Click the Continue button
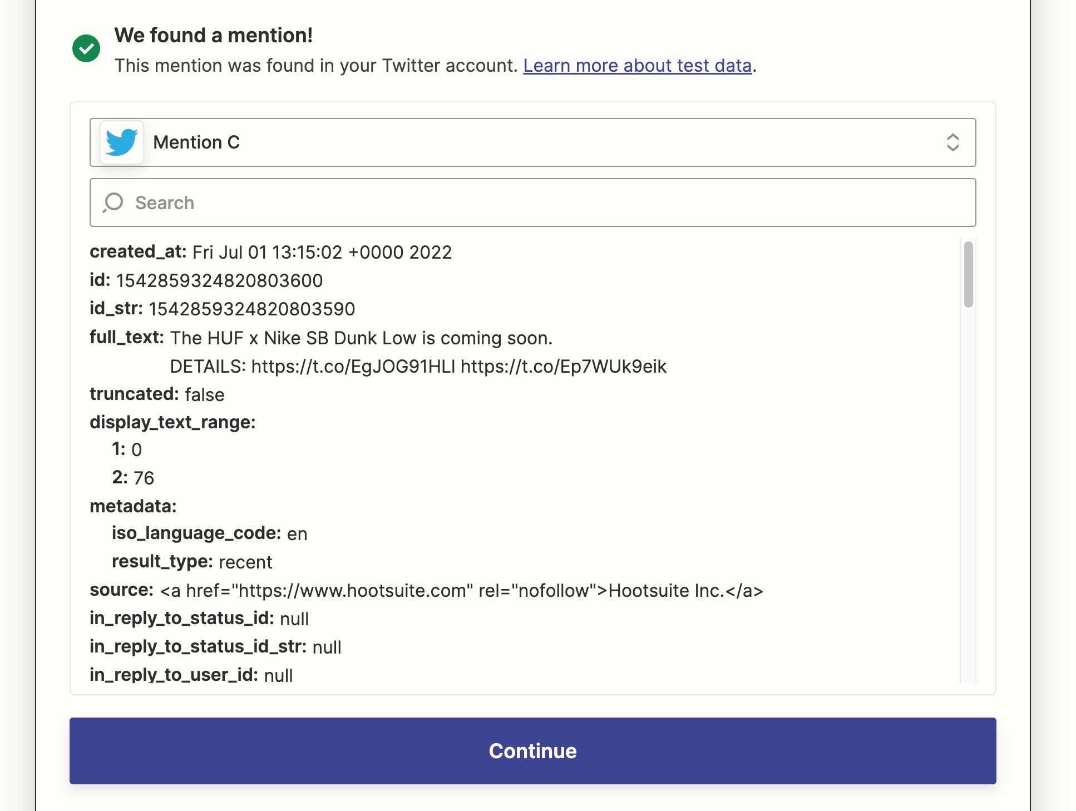This screenshot has width=1076, height=811. pos(532,751)
